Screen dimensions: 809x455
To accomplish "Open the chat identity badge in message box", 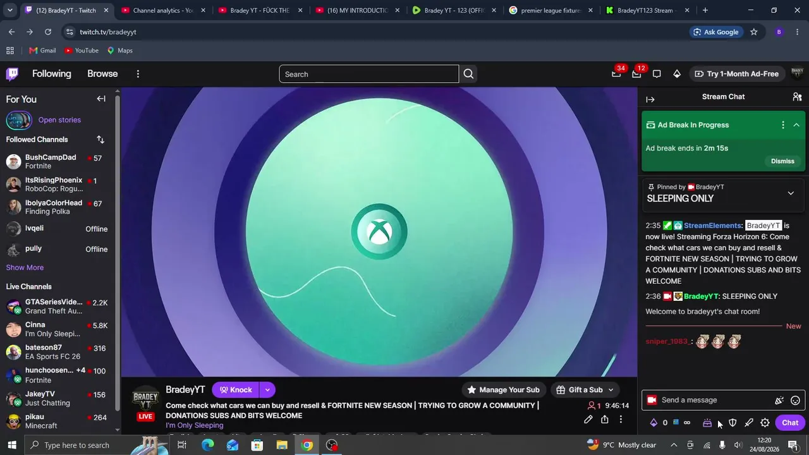I will tap(652, 400).
